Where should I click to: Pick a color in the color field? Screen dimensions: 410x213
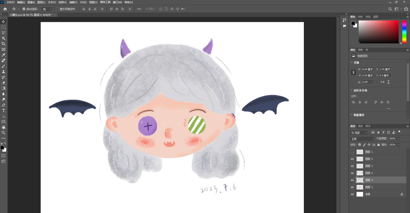(379, 31)
